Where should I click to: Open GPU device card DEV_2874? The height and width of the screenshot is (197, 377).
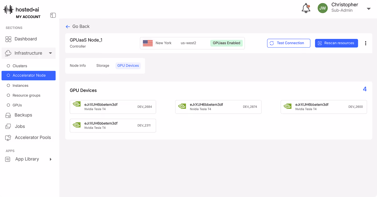[218, 107]
